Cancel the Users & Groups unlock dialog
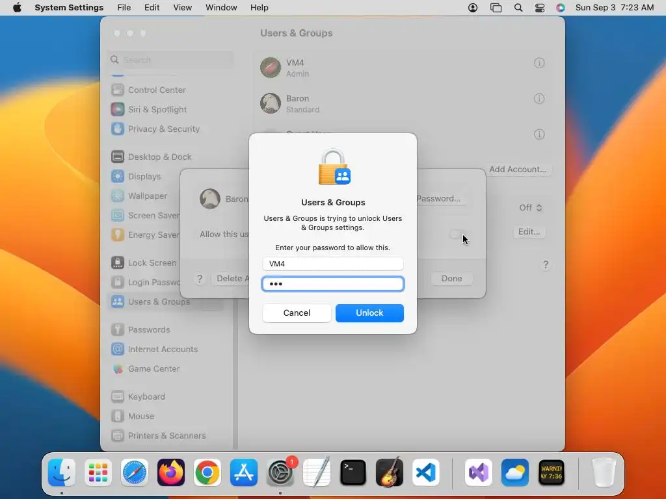Image resolution: width=666 pixels, height=499 pixels. [x=297, y=313]
